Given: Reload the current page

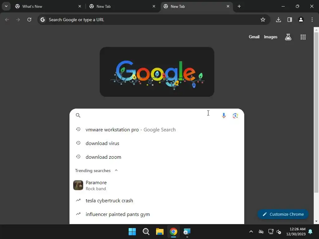Looking at the screenshot, I should pos(29,20).
